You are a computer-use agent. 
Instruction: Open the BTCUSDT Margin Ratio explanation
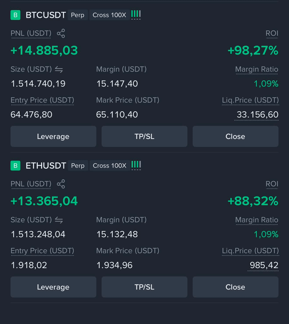[257, 69]
